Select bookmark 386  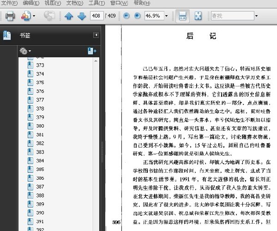[40, 178]
